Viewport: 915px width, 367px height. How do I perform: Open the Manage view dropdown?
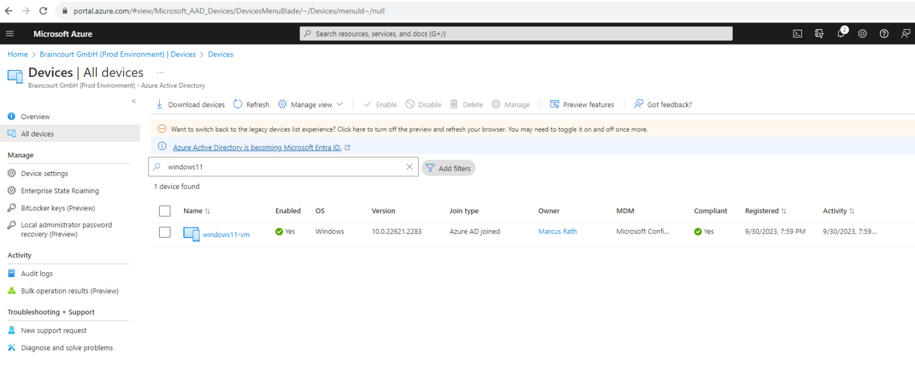point(310,104)
